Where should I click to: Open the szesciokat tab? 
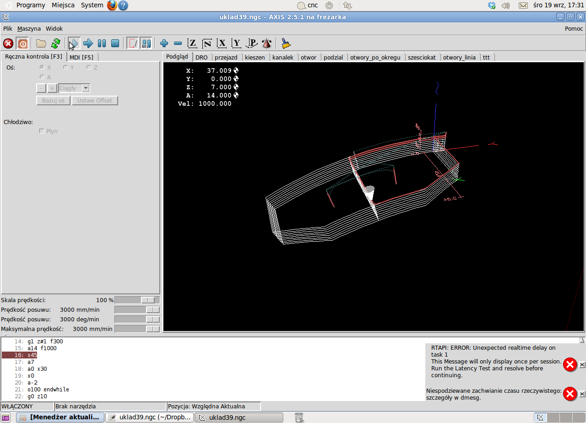pos(422,57)
